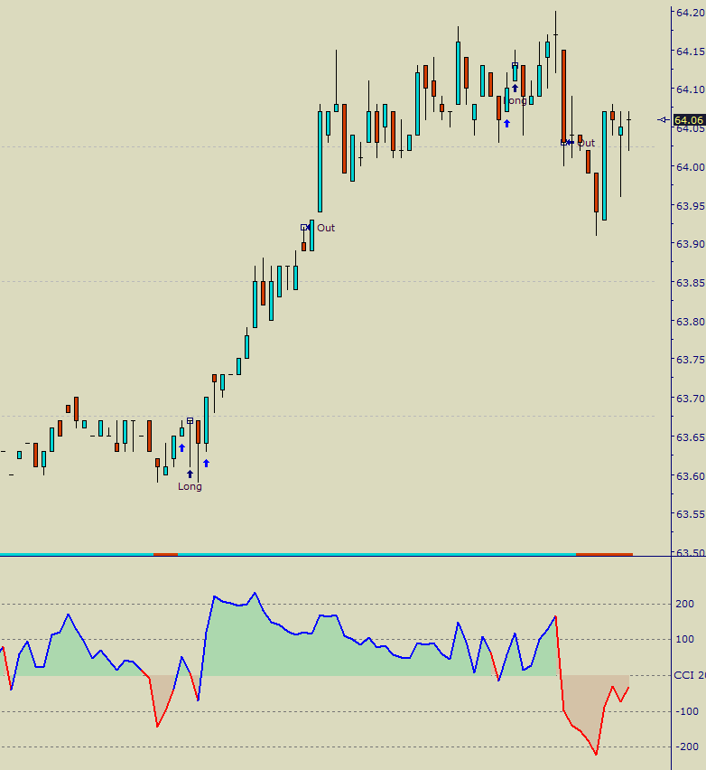The width and height of the screenshot is (706, 770).
Task: Click the 200 level on CCI axis
Action: pos(684,604)
